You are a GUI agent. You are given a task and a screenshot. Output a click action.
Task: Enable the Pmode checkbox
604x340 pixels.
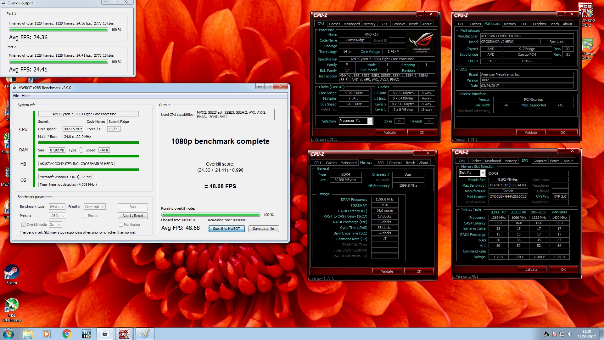(85, 216)
